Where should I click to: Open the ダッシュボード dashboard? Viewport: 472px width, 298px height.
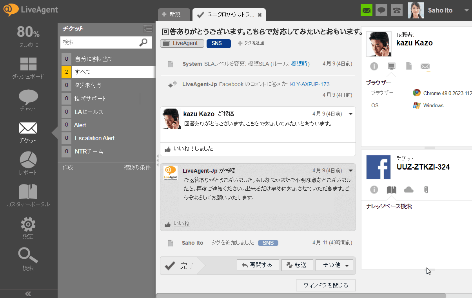tap(28, 69)
